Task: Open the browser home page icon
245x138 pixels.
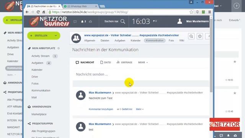Action: coord(44,12)
